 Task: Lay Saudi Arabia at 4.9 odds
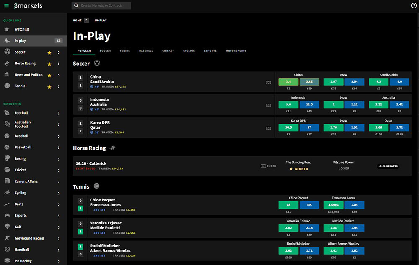pyautogui.click(x=399, y=82)
